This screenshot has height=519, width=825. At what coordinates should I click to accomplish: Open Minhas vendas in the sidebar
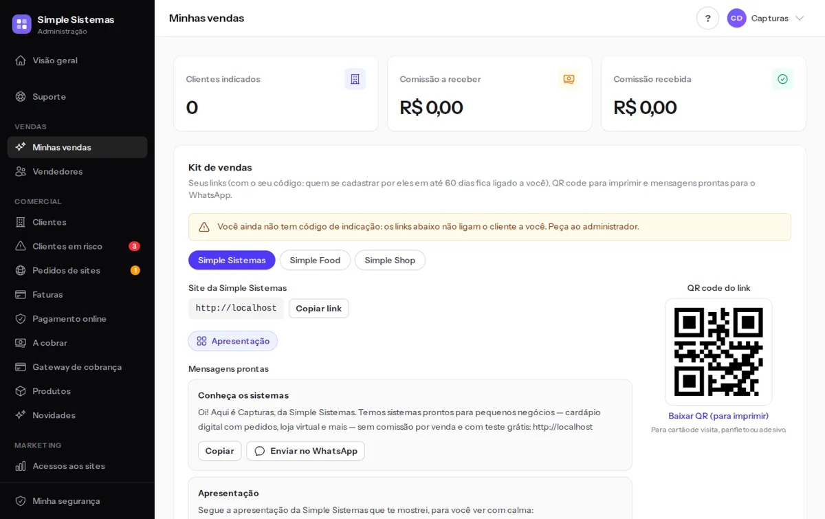tap(77, 147)
